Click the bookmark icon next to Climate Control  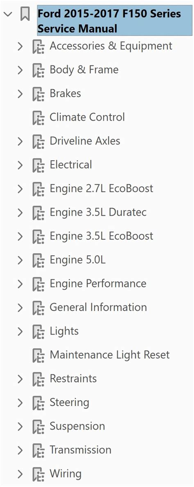[38, 117]
